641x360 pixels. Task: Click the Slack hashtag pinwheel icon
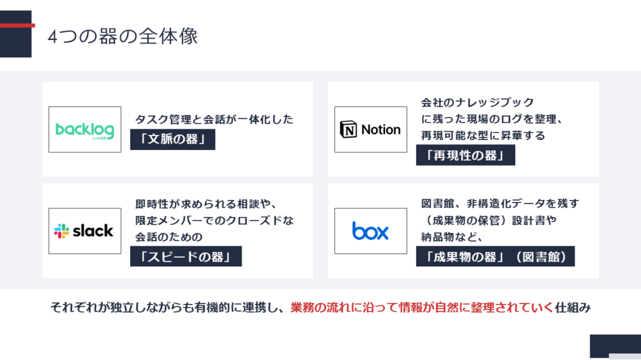[61, 231]
